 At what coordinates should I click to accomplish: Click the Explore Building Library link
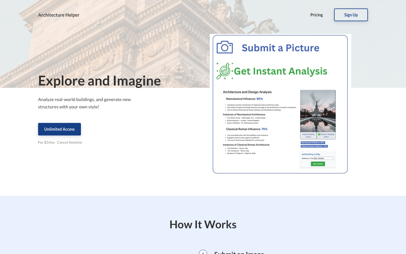308,135
